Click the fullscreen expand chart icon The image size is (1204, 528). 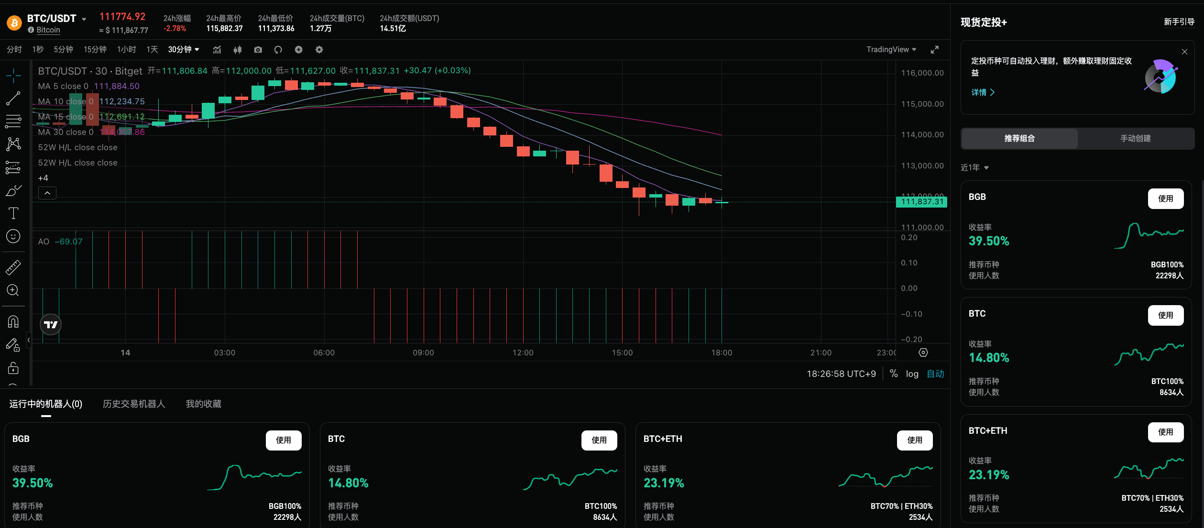pos(934,50)
